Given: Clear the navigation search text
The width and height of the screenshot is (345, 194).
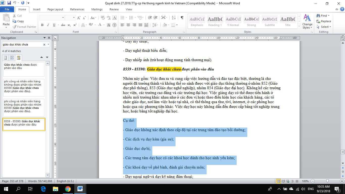Looking at the screenshot, I should (x=44, y=44).
